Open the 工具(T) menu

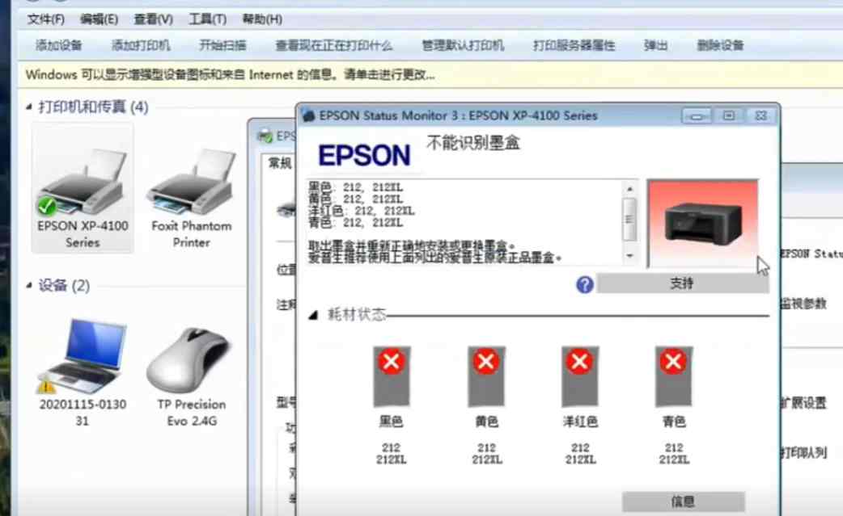pos(205,19)
